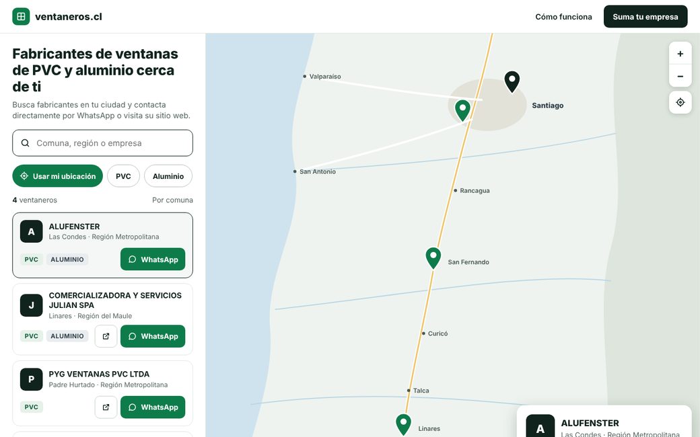Click ALUMINIO tag on ALUFENSTER card
700x437 pixels.
coord(67,260)
